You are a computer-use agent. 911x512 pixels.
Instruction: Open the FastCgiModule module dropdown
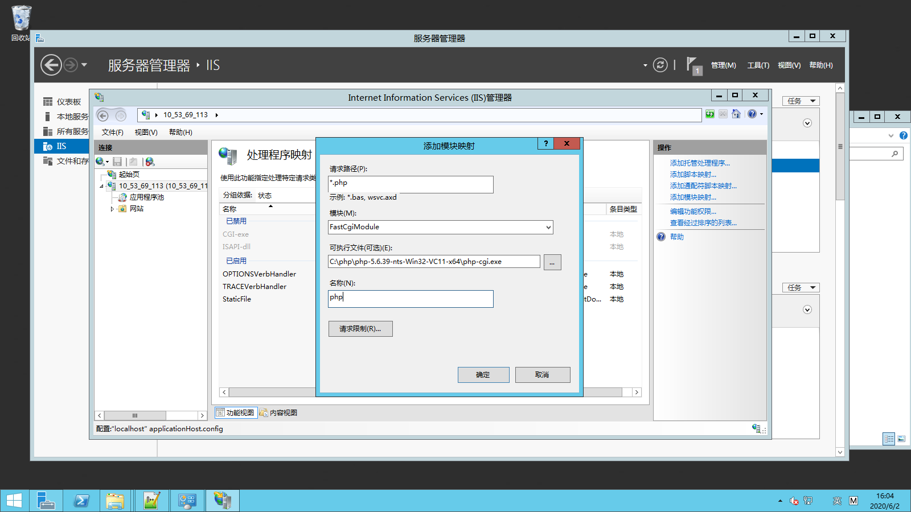point(548,228)
